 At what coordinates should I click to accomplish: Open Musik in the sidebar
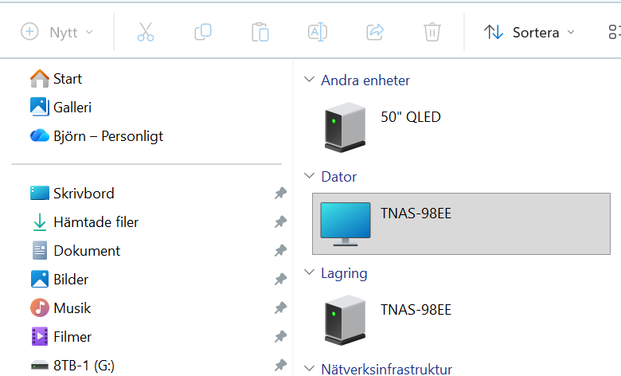tap(61, 307)
